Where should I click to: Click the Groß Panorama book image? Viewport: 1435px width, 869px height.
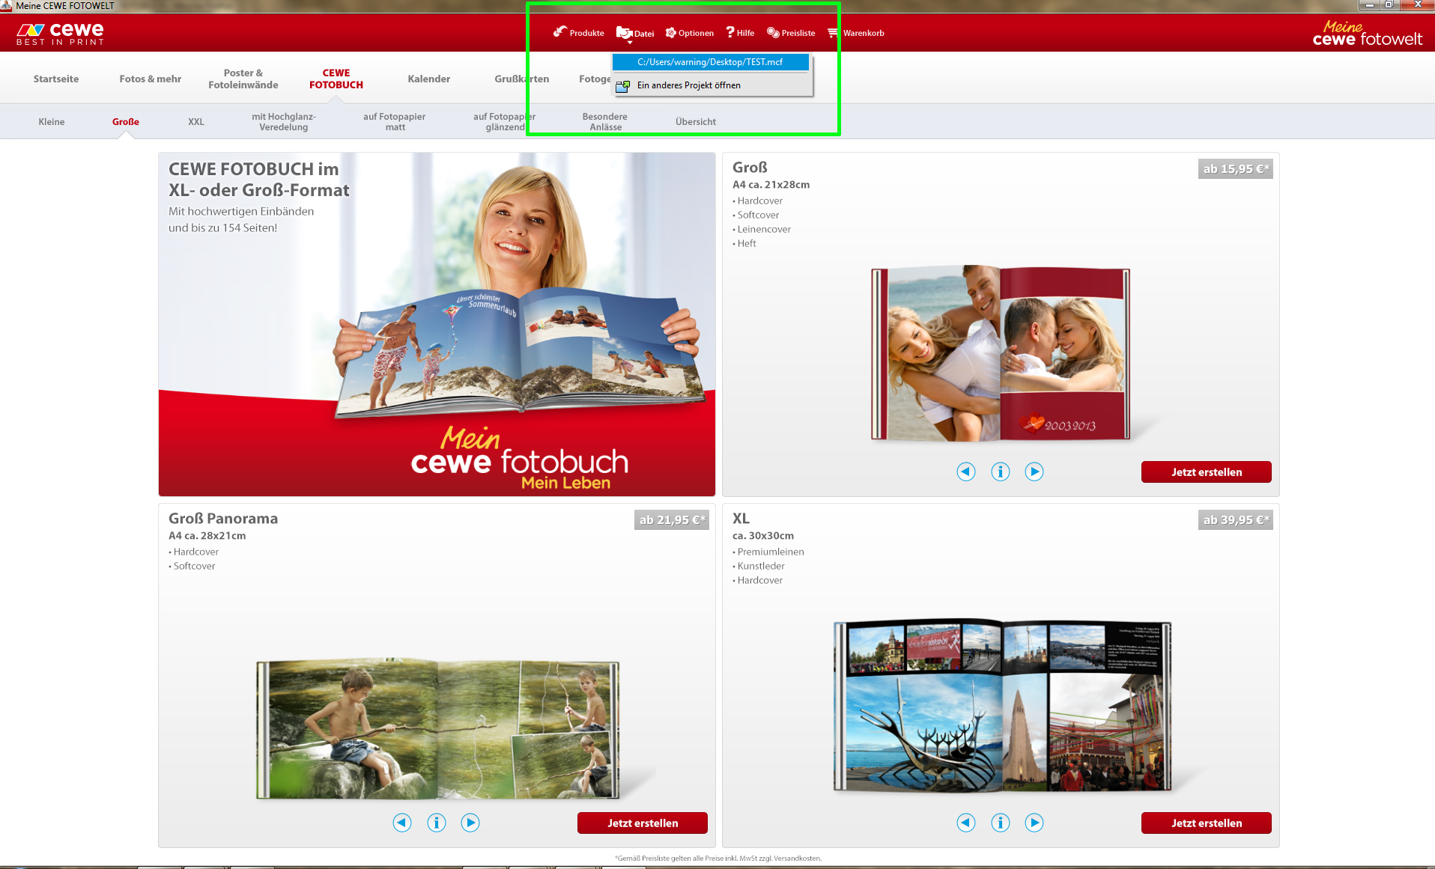point(438,729)
